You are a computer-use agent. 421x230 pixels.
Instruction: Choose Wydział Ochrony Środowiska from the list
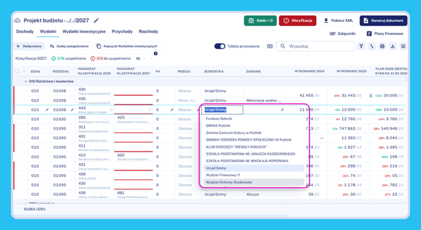pyautogui.click(x=253, y=182)
